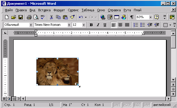Run spelling check ABC icon

tap(43, 17)
